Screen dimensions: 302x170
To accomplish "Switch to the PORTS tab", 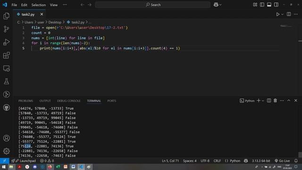I will (x=112, y=101).
